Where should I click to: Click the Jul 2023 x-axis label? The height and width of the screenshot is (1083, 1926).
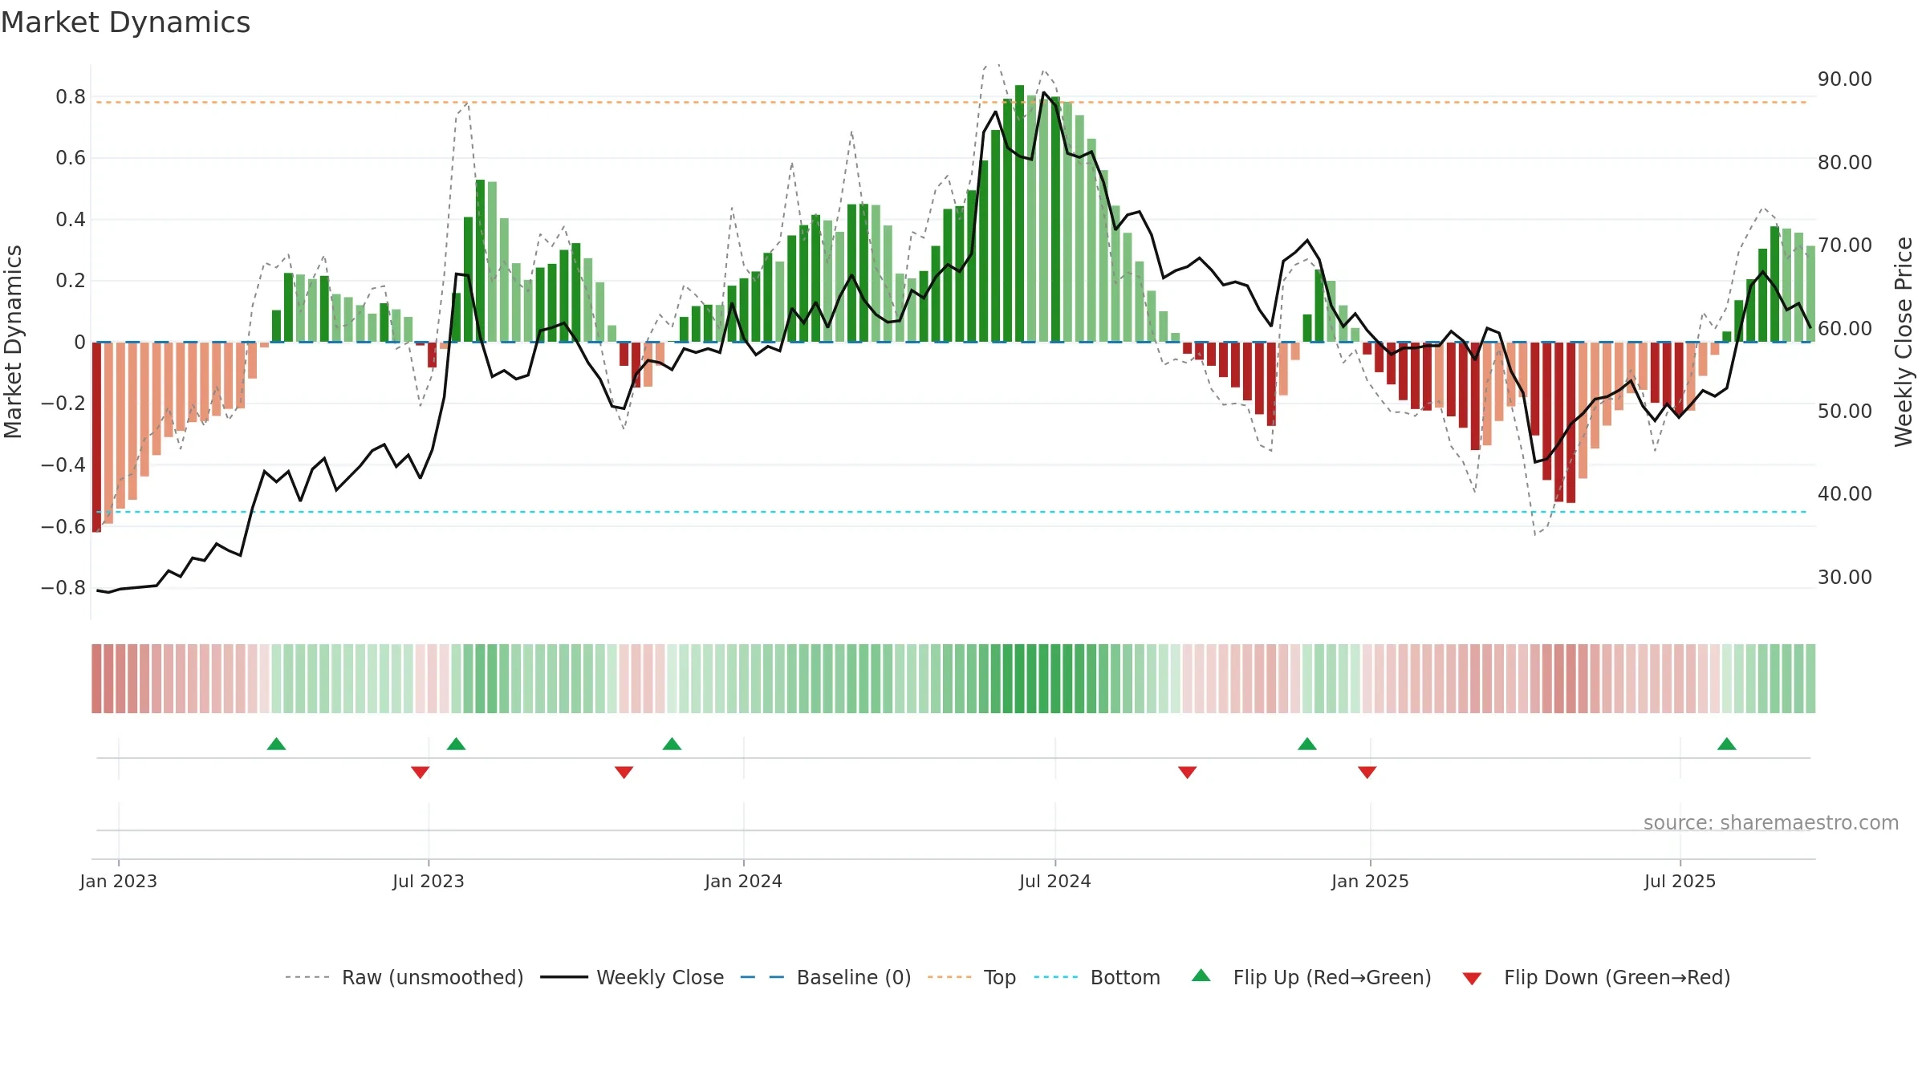point(428,881)
